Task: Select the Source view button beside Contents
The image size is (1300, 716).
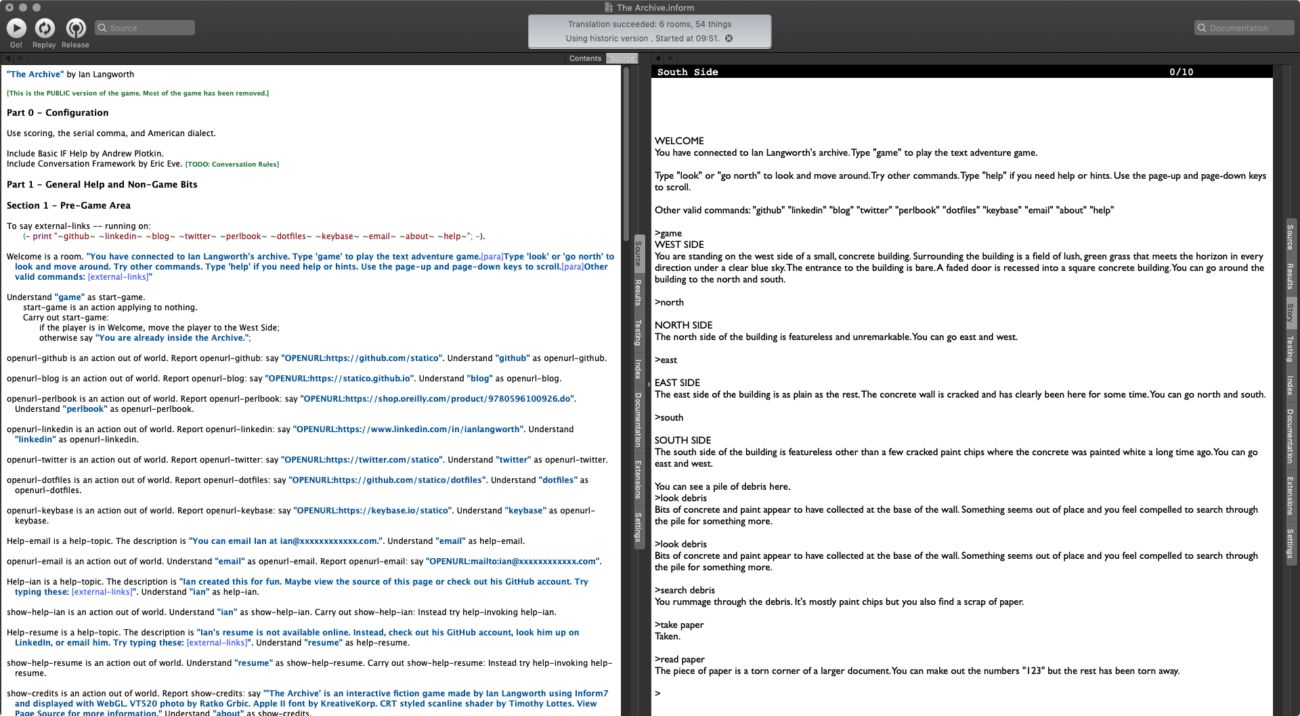Action: click(622, 58)
